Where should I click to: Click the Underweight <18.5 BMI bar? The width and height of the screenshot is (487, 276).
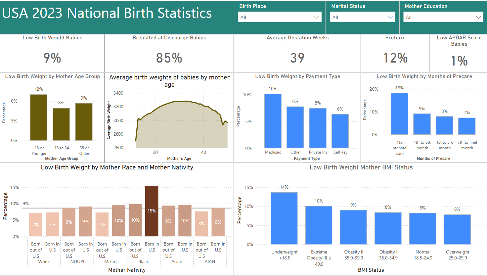click(284, 218)
